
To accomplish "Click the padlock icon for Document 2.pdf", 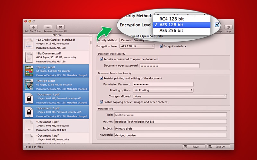I will tap(29, 112).
